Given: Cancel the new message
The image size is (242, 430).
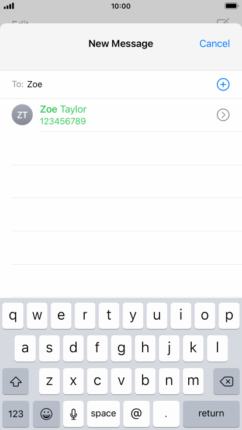Looking at the screenshot, I should click(x=215, y=44).
